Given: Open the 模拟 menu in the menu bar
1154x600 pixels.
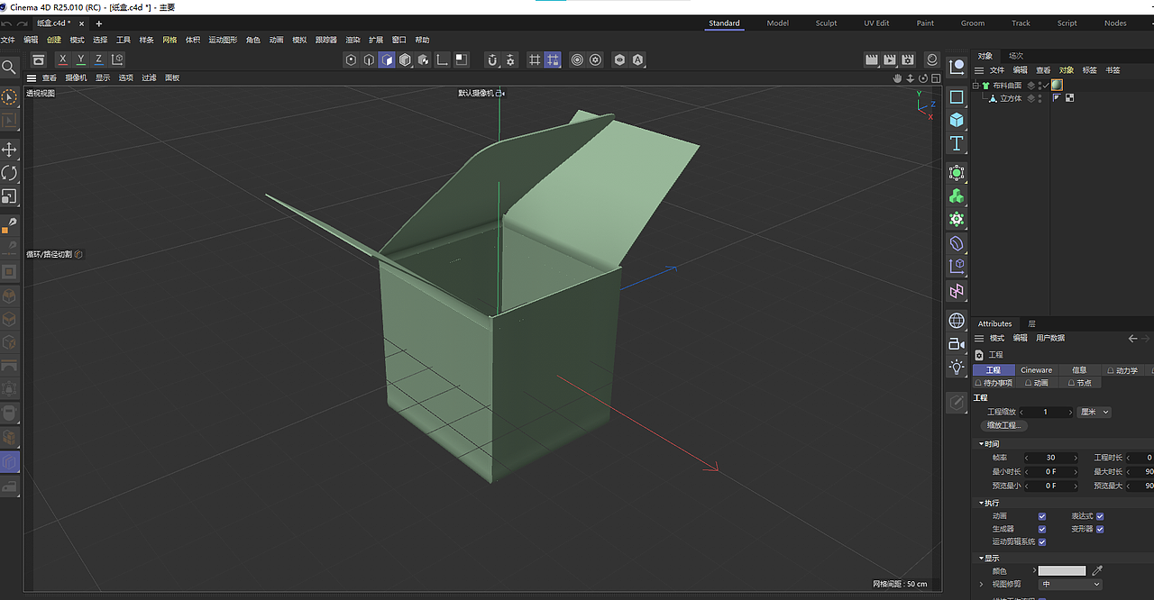Looking at the screenshot, I should [x=299, y=39].
